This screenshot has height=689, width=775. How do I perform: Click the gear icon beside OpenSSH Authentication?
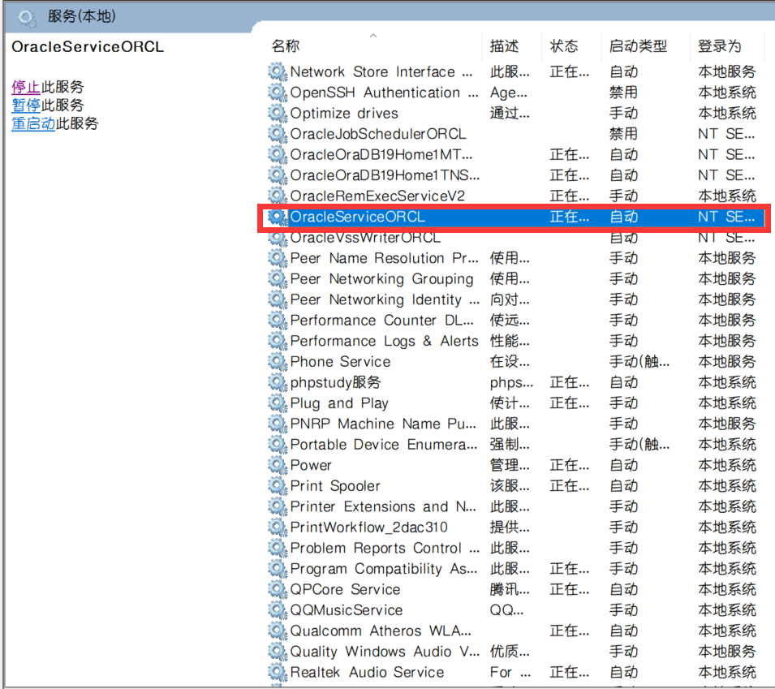coord(278,93)
